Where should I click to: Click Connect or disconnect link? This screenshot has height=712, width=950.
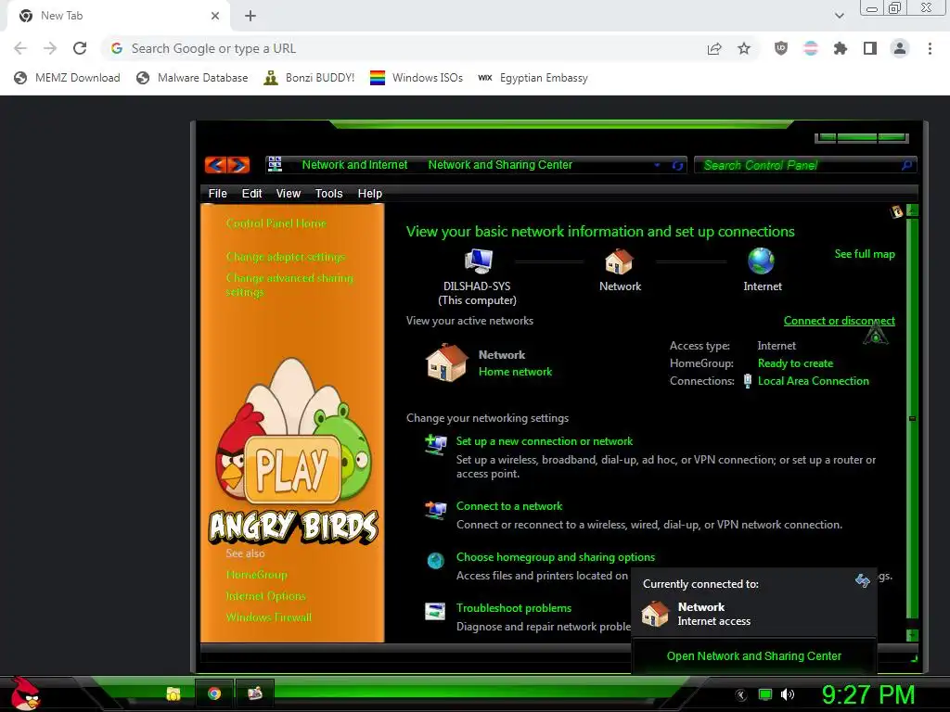point(839,321)
